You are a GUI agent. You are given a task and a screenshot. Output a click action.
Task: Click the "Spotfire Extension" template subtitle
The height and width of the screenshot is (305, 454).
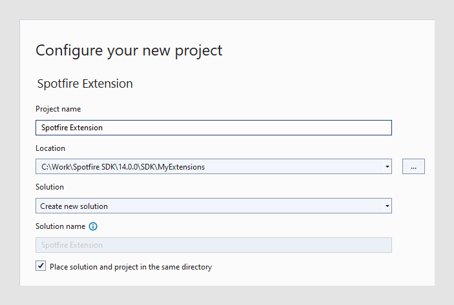tap(85, 84)
